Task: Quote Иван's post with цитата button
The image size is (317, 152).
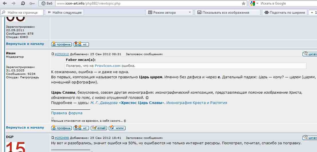Action: click(310, 54)
